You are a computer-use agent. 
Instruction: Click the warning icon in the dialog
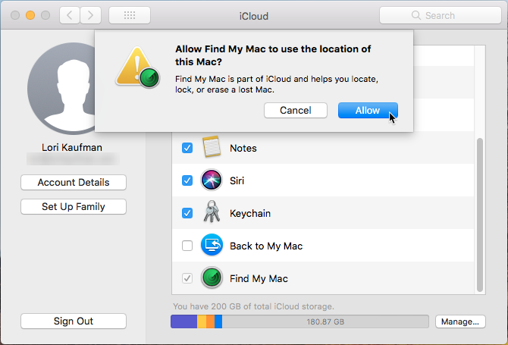coord(138,67)
